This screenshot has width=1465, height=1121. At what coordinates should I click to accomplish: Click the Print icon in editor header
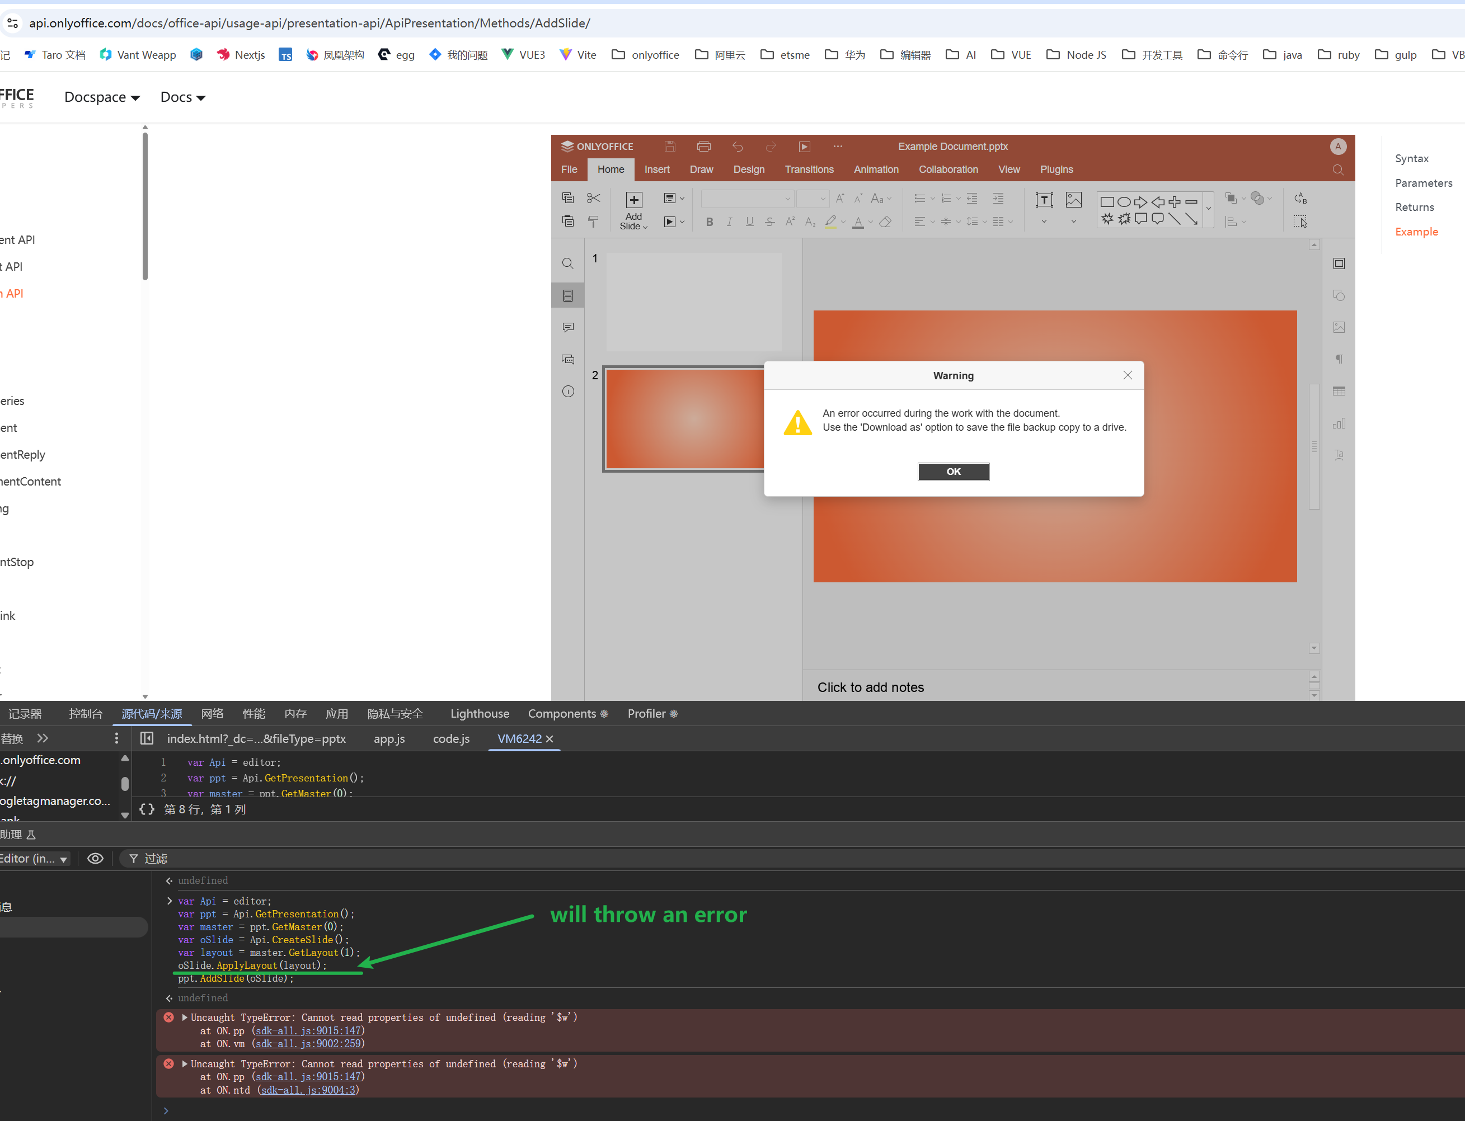point(703,146)
